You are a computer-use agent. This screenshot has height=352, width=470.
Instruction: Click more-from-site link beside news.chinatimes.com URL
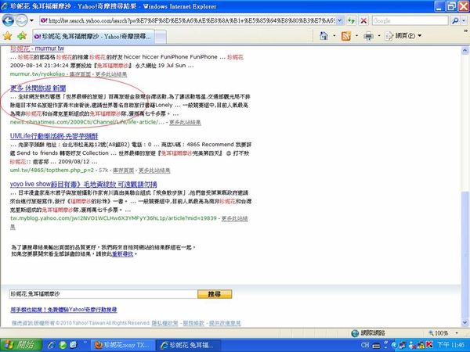185,122
